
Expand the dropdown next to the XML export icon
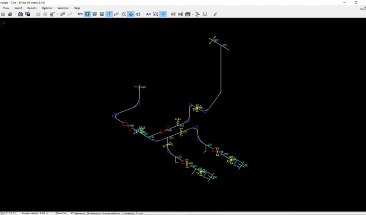(58, 14)
